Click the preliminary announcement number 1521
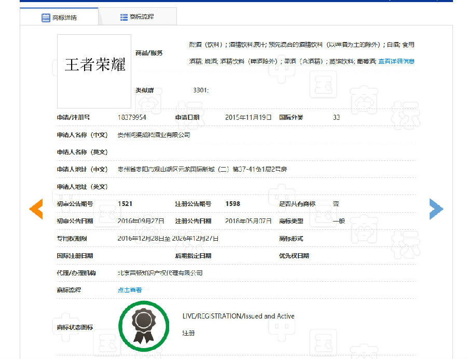The image size is (467, 359). (125, 204)
